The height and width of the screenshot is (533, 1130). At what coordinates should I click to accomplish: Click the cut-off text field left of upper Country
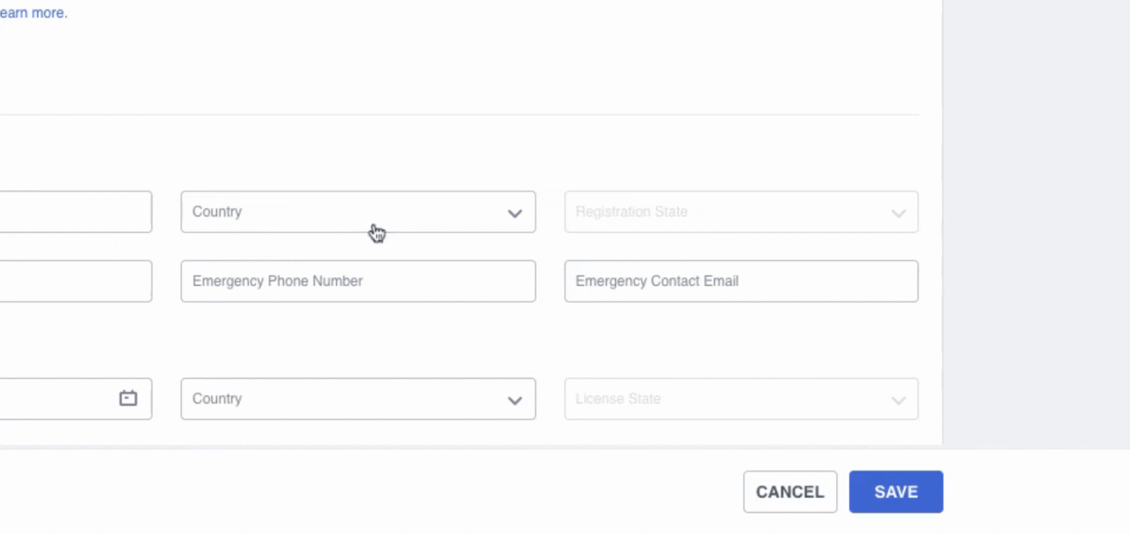pyautogui.click(x=75, y=212)
